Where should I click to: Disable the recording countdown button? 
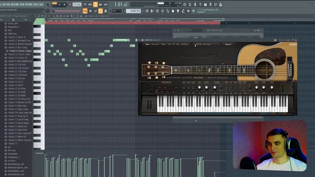click(x=95, y=4)
